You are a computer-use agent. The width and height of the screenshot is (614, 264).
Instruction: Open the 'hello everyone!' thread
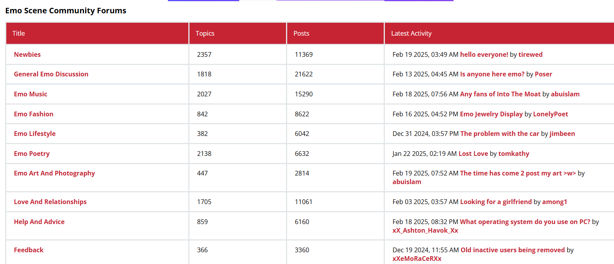click(484, 54)
